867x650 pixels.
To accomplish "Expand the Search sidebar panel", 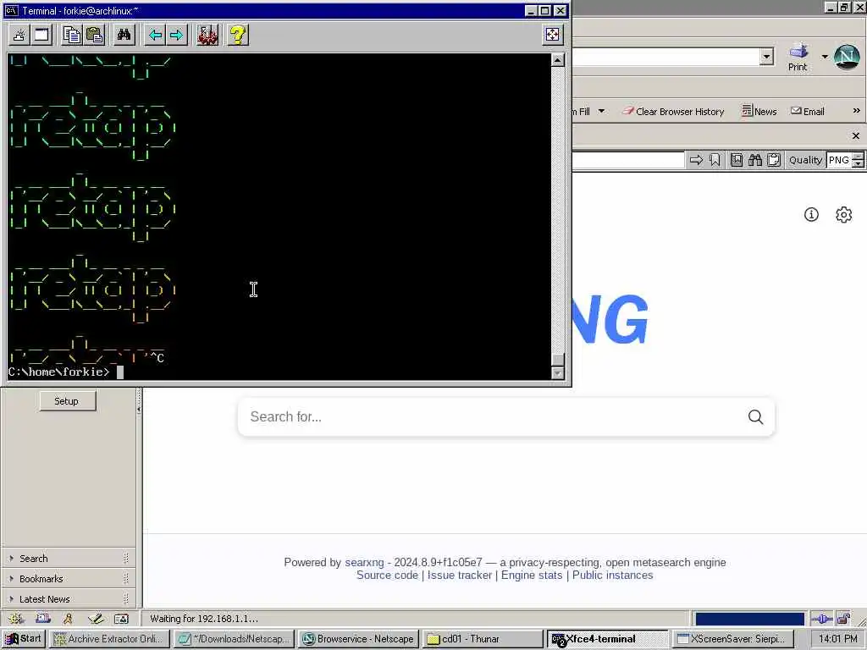I will click(x=69, y=559).
